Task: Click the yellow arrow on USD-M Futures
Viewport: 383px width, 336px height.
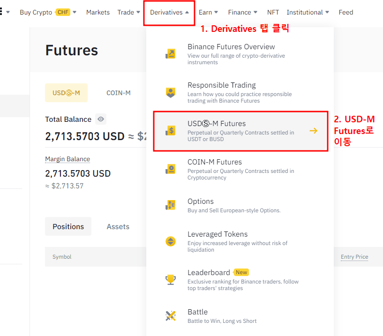Action: [x=314, y=131]
